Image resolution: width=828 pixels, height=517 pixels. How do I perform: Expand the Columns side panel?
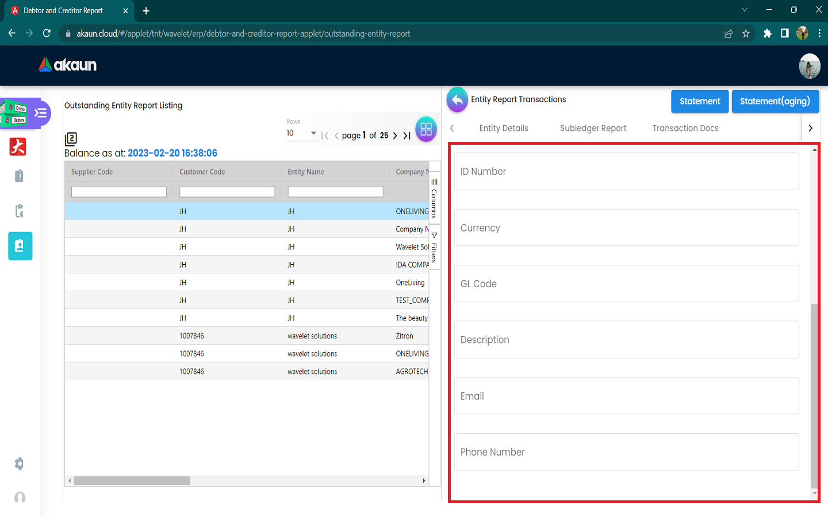434,198
